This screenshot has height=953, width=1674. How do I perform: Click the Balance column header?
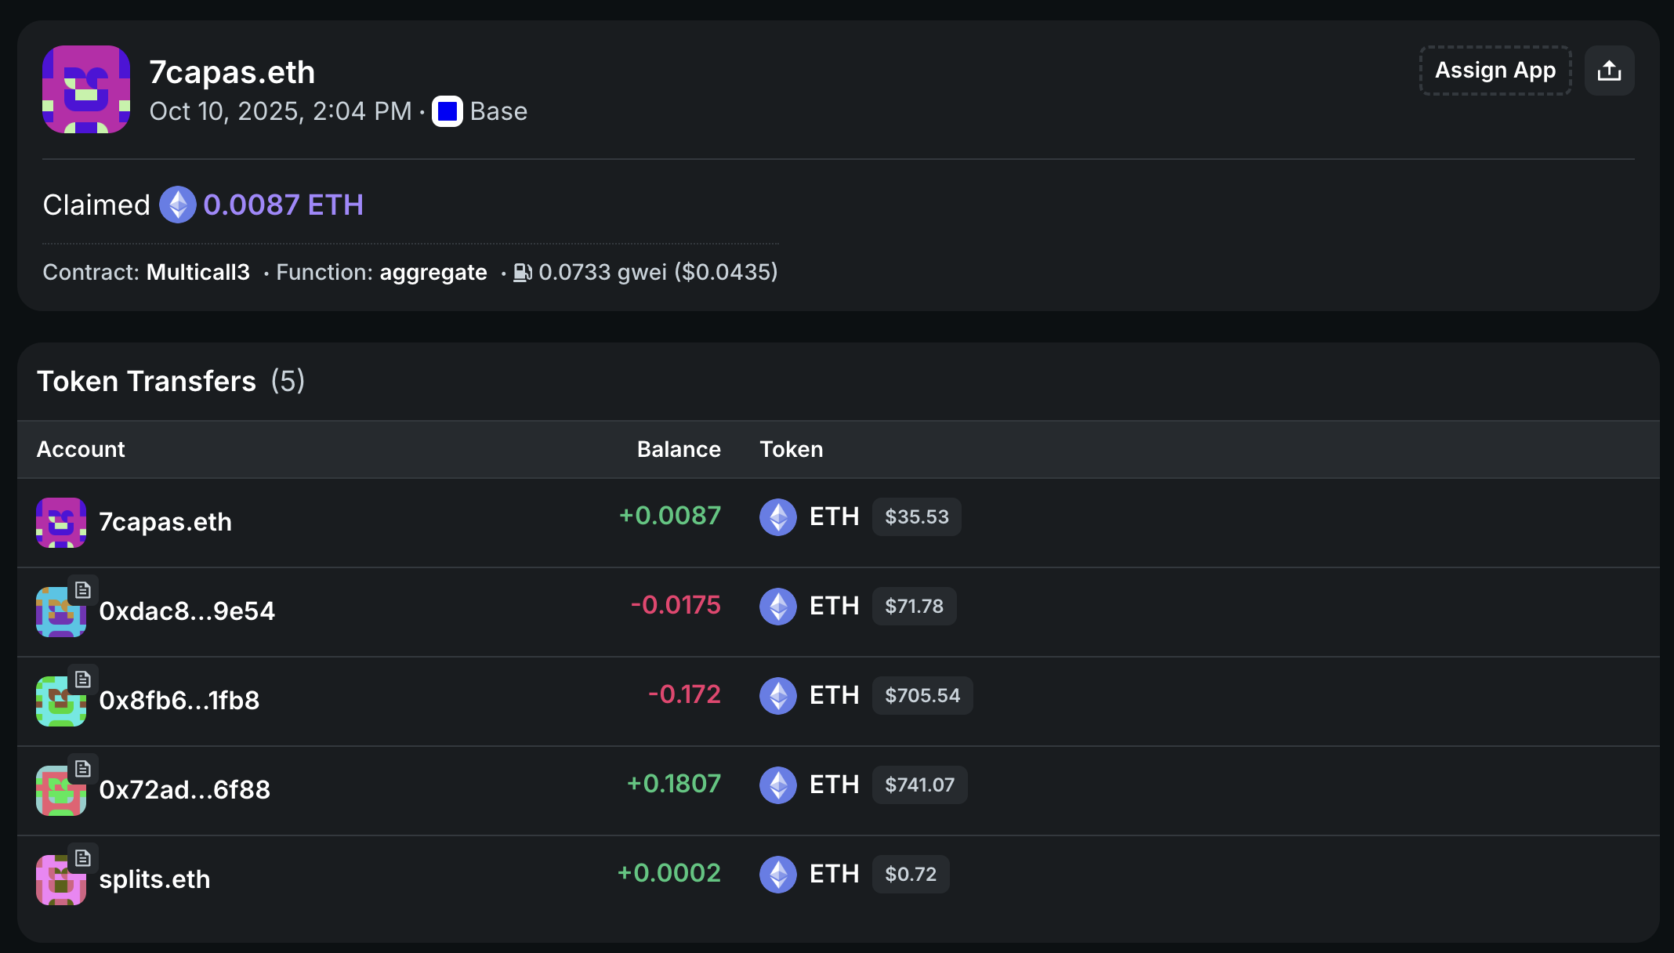(x=678, y=449)
